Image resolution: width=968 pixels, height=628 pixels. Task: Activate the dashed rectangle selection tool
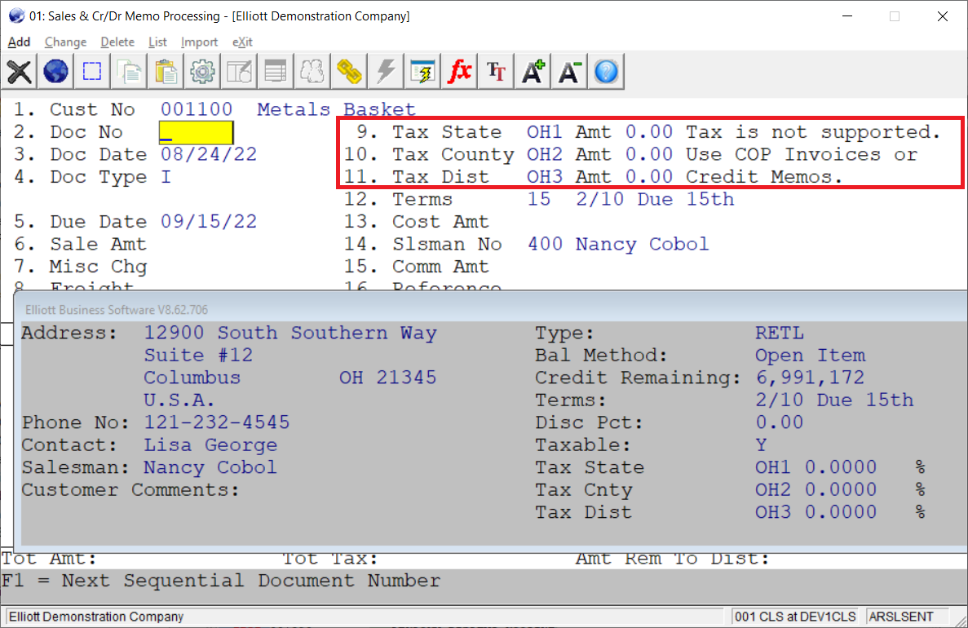(x=92, y=72)
